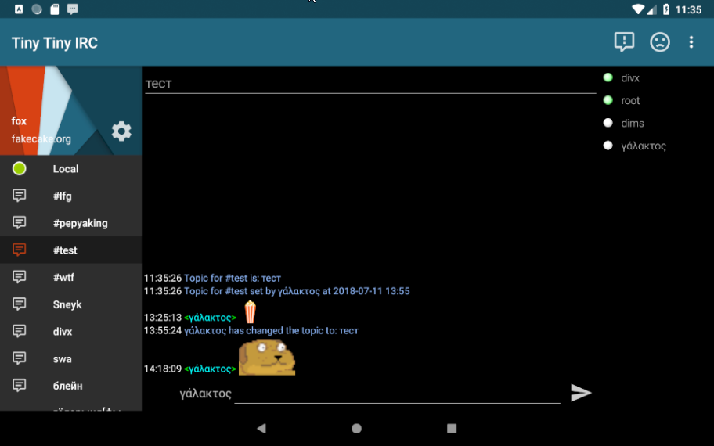Click the nick label γάλακτος beside input
714x446 pixels.
(x=205, y=394)
